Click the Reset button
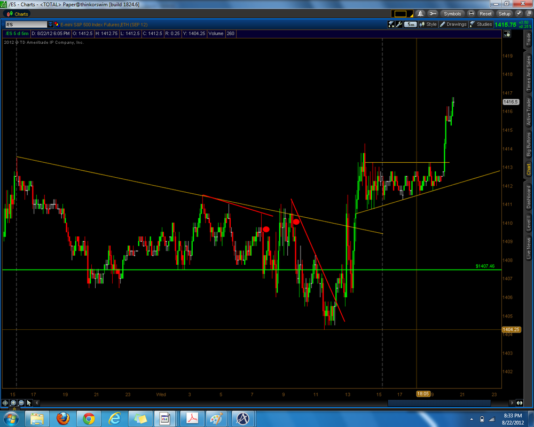 [x=485, y=14]
